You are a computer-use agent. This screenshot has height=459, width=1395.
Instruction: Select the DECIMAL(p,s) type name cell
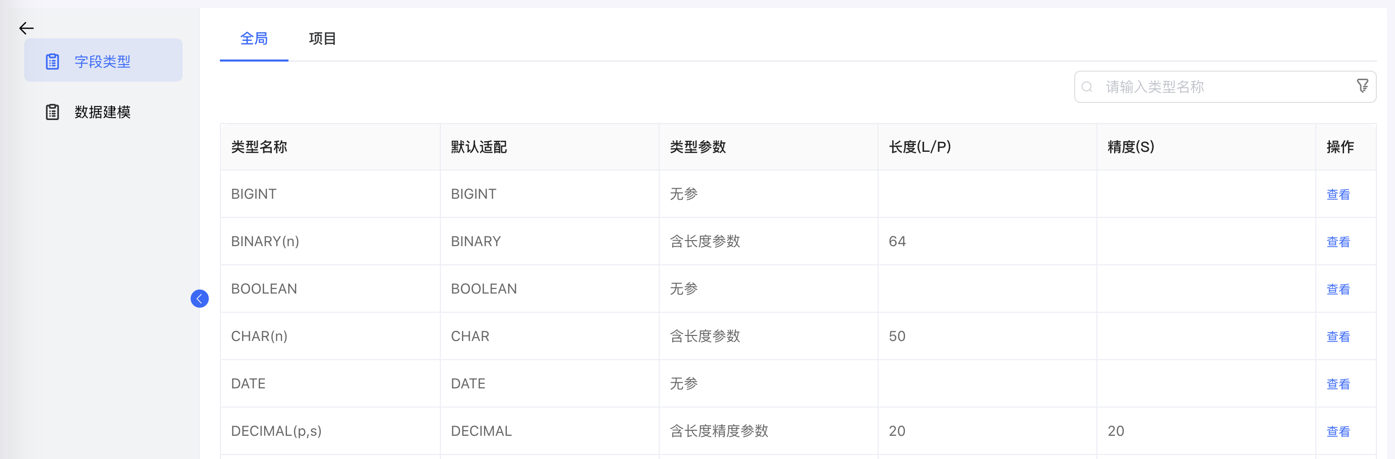(276, 431)
